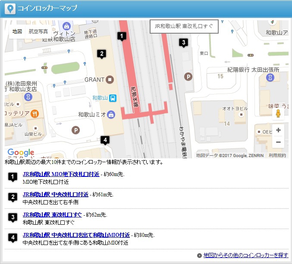Viewport: 292px width, 264px height.
Task: Click the parking icon east of tracks
Action: [188, 77]
